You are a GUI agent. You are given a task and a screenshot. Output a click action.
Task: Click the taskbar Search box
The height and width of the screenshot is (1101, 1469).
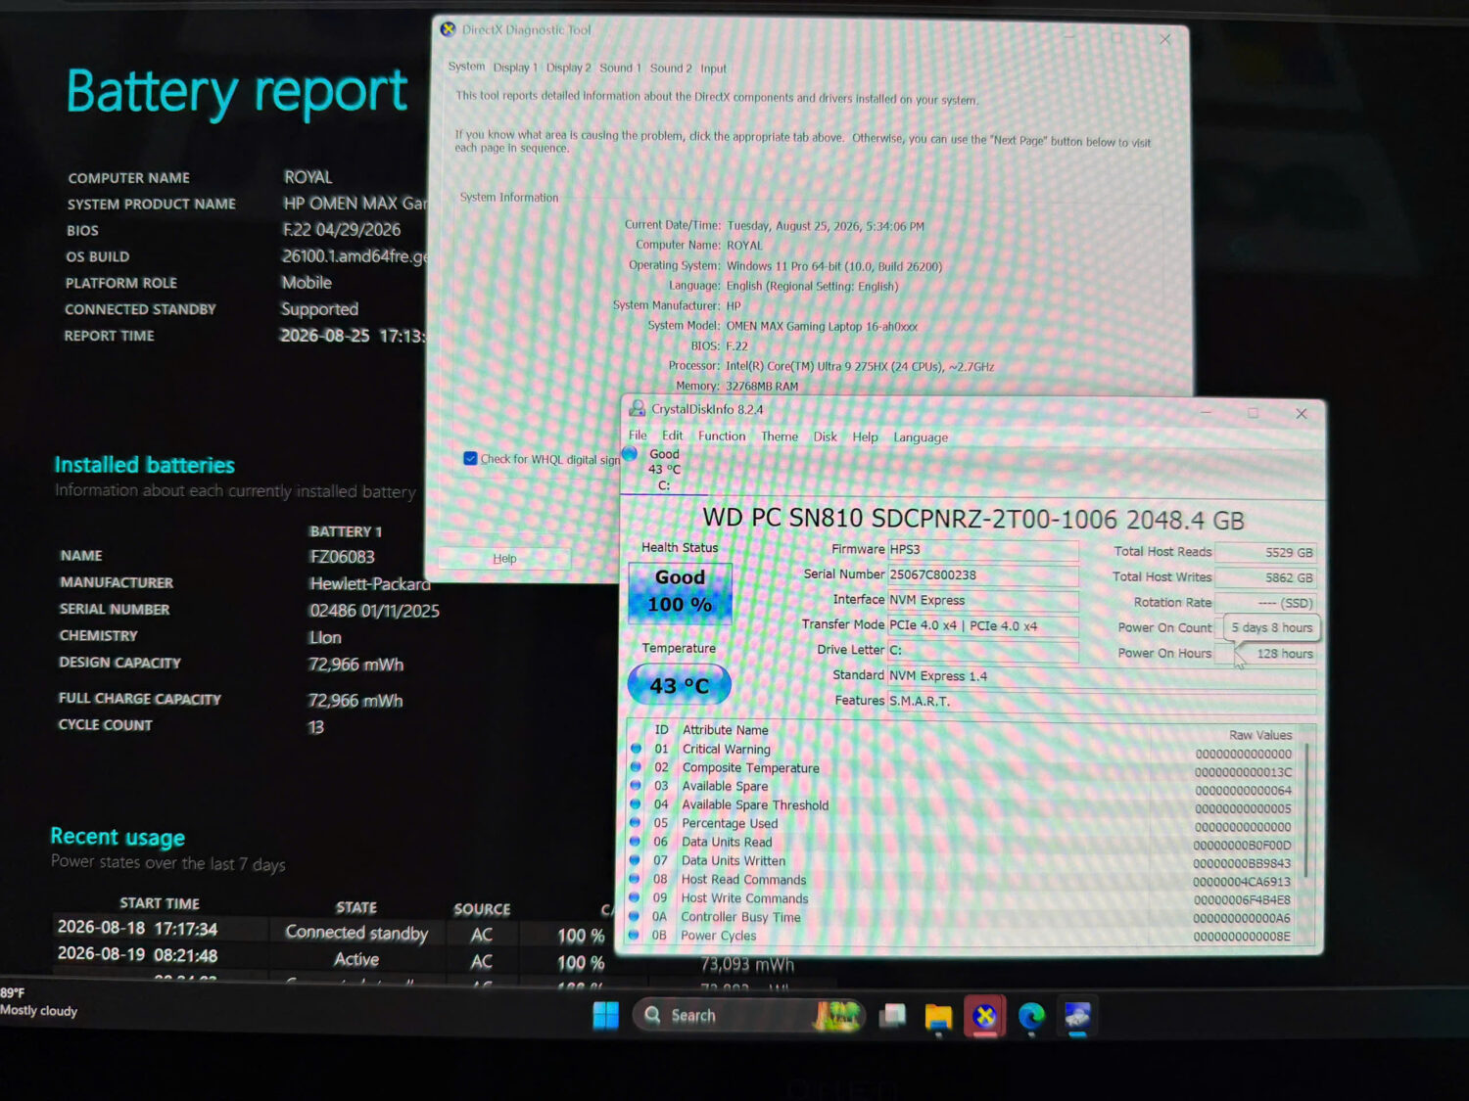[749, 1016]
